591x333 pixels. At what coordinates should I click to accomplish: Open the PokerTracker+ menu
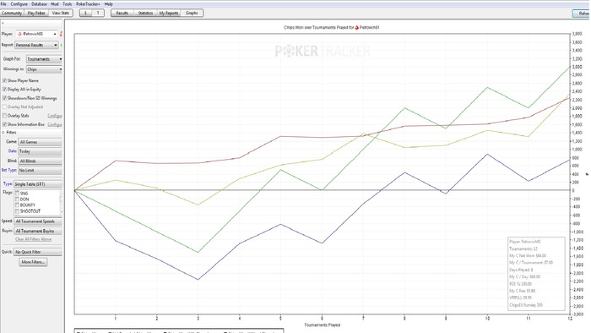tap(88, 4)
